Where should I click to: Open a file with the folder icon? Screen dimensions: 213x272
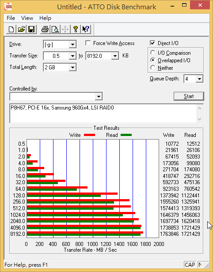(21, 29)
